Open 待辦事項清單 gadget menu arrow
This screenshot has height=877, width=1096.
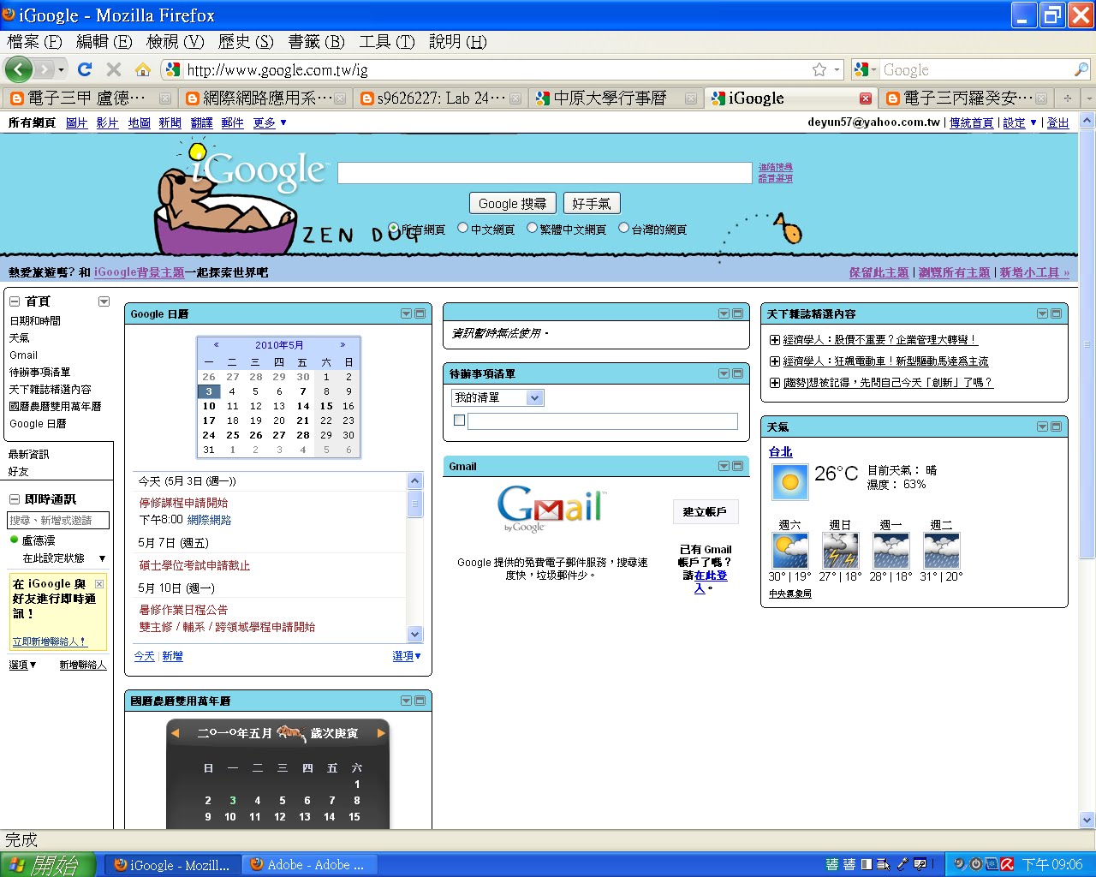(724, 373)
